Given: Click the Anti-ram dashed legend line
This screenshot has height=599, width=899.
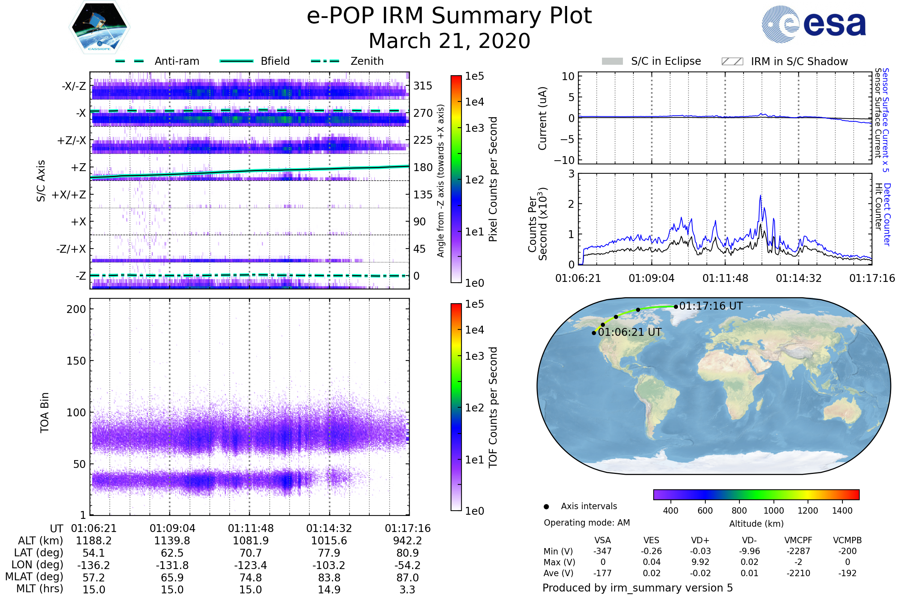Looking at the screenshot, I should 130,61.
